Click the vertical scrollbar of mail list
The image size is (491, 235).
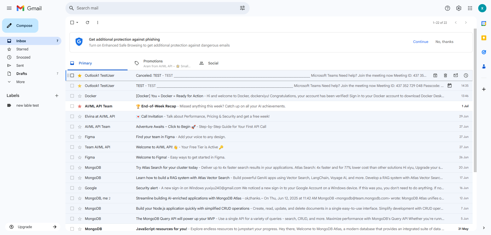coord(475,100)
